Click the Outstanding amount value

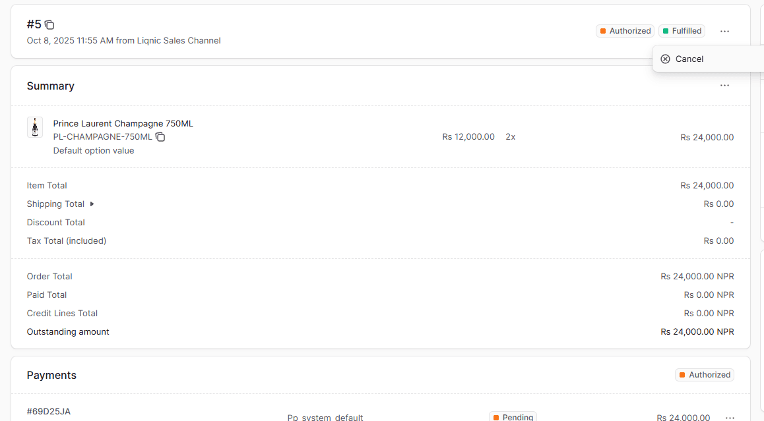[697, 332]
